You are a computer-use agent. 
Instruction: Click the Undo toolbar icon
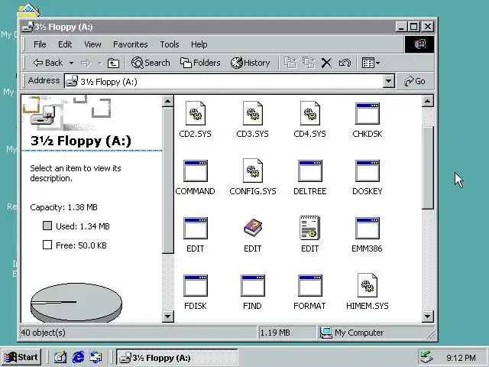pos(345,63)
